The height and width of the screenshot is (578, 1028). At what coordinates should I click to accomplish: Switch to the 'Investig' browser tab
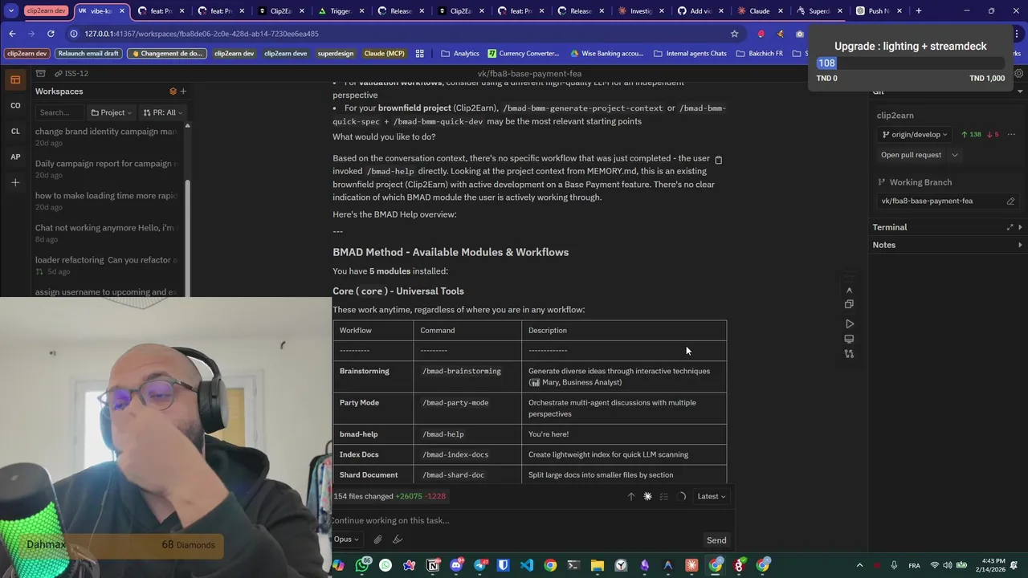(x=641, y=11)
